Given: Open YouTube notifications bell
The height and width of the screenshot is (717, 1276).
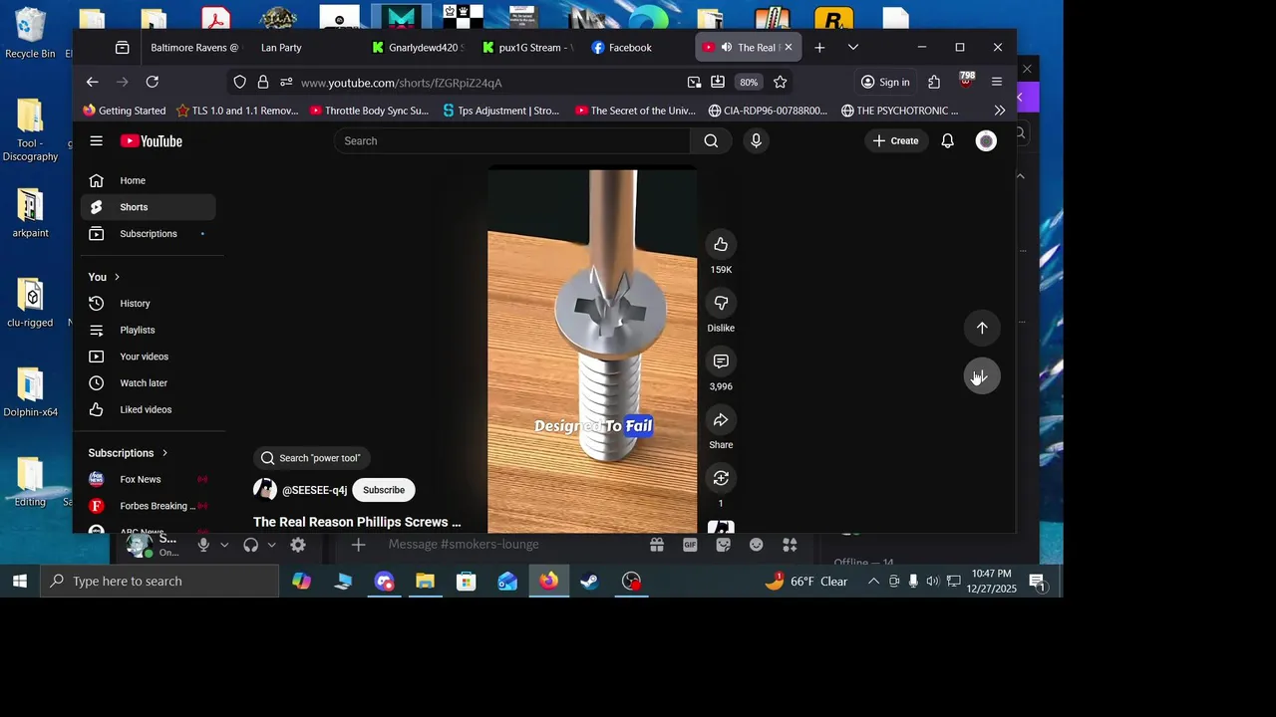Looking at the screenshot, I should point(948,141).
